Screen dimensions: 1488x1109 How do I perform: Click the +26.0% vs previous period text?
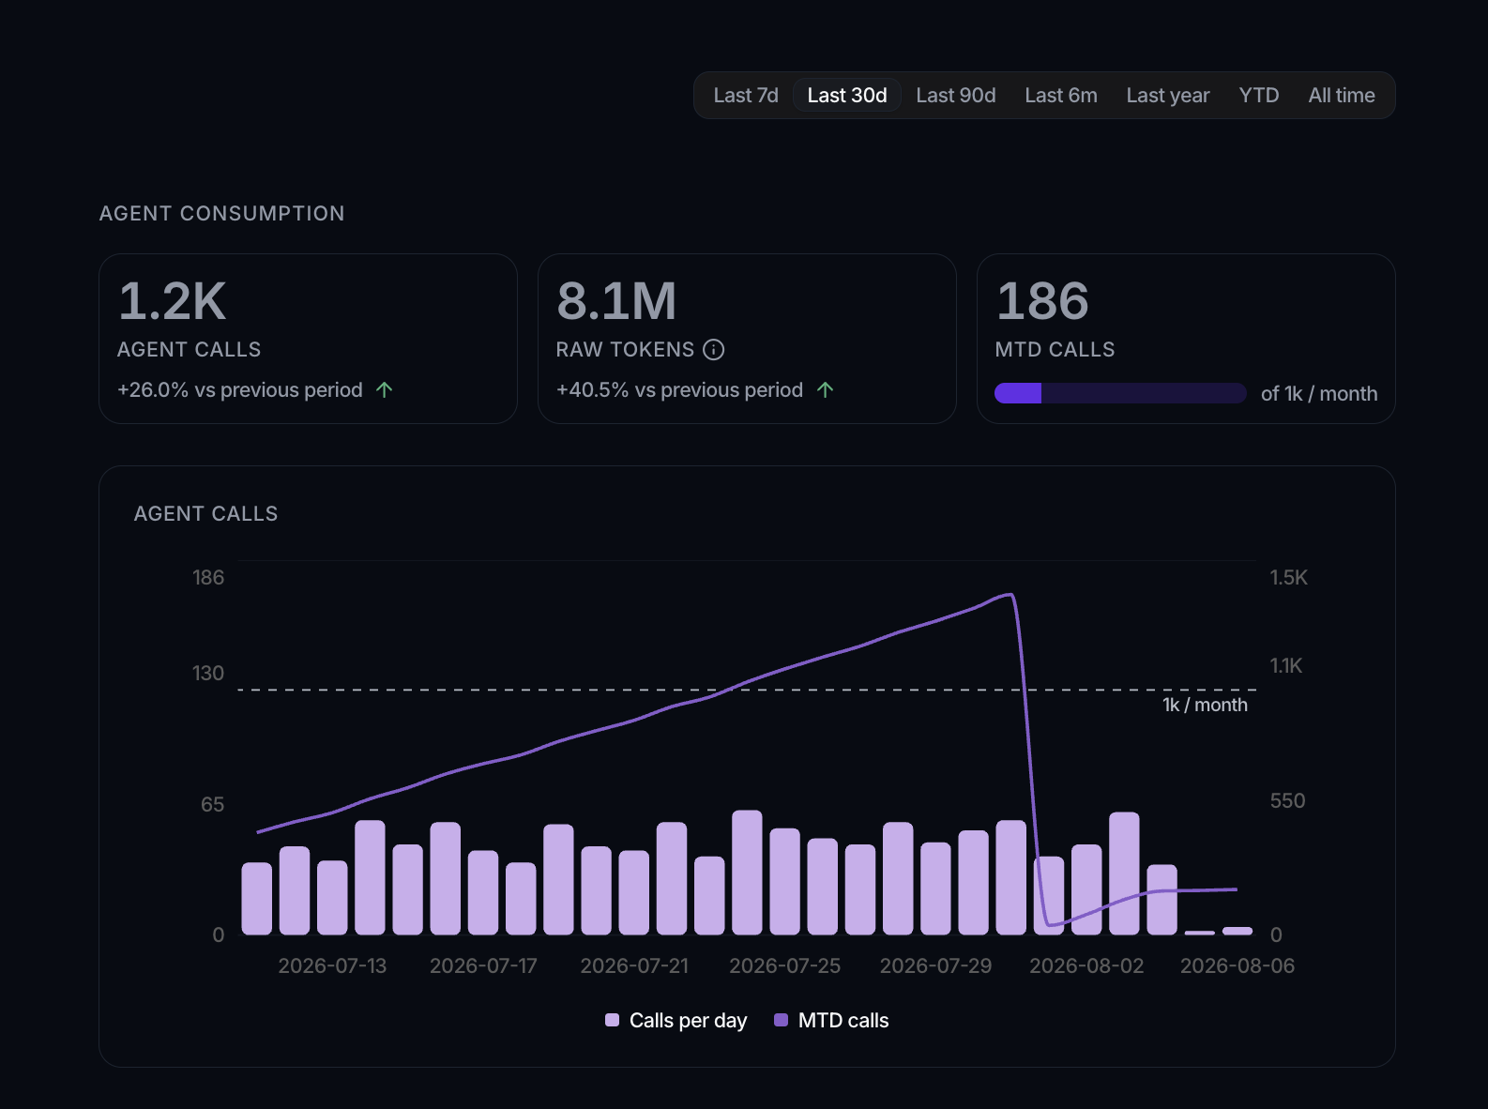[x=239, y=390]
